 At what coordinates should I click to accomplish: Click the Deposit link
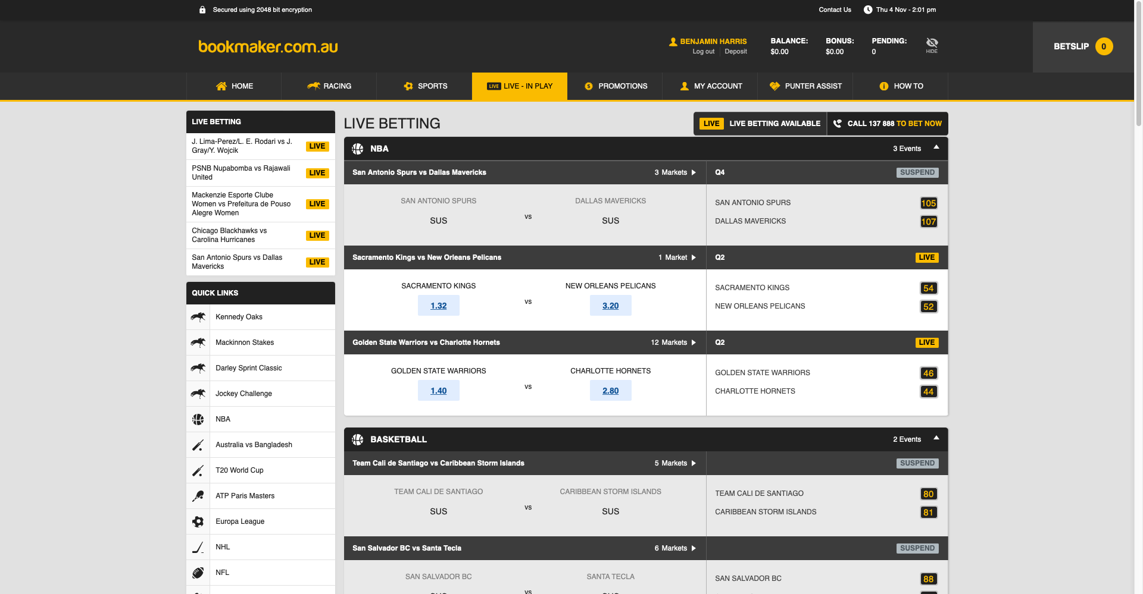736,52
